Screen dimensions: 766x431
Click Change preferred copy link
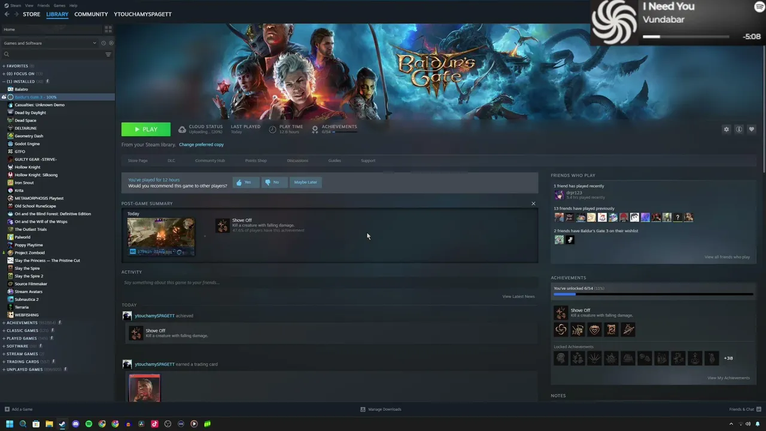(201, 144)
